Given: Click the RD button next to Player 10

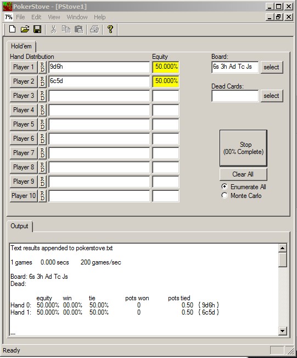Looking at the screenshot, I should 42,196.
